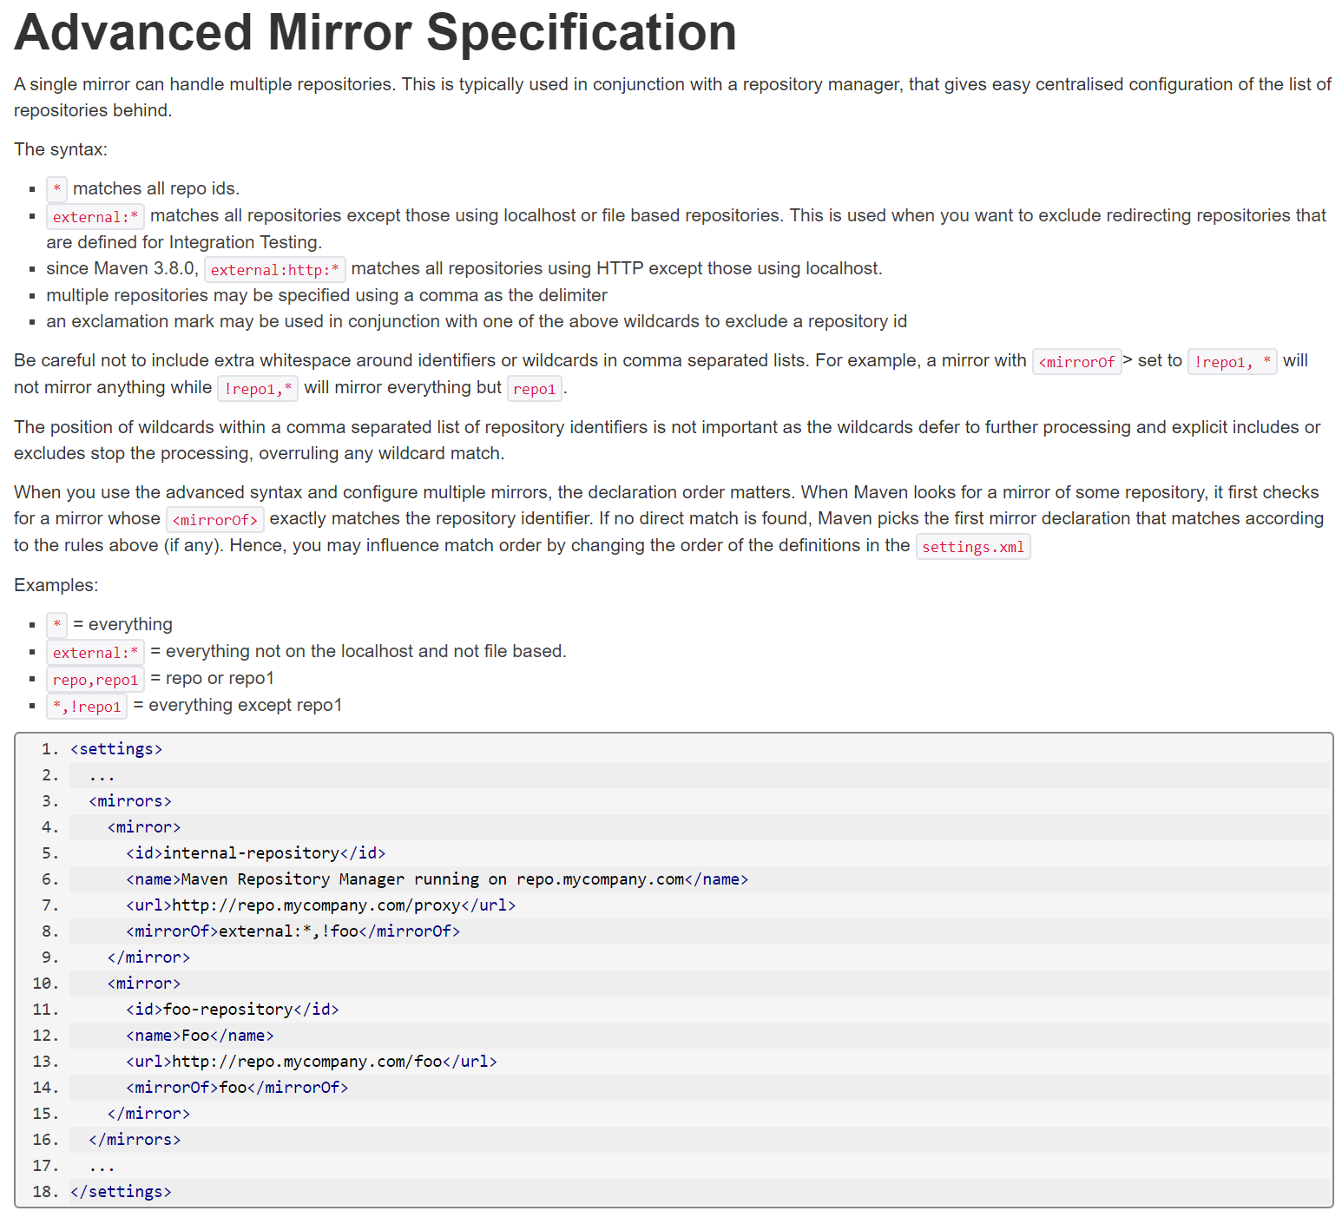1342x1224 pixels.
Task: Click the '!repo1, *' code with the space
Action: click(1232, 361)
